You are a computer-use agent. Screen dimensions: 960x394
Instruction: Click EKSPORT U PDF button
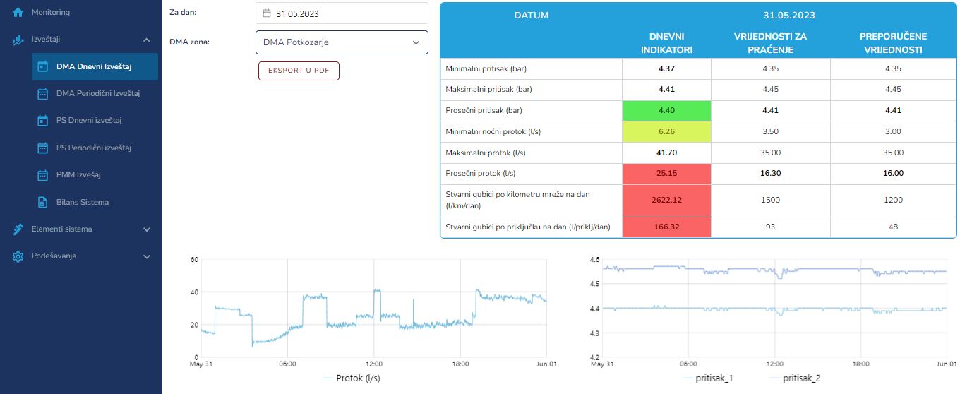[x=299, y=71]
